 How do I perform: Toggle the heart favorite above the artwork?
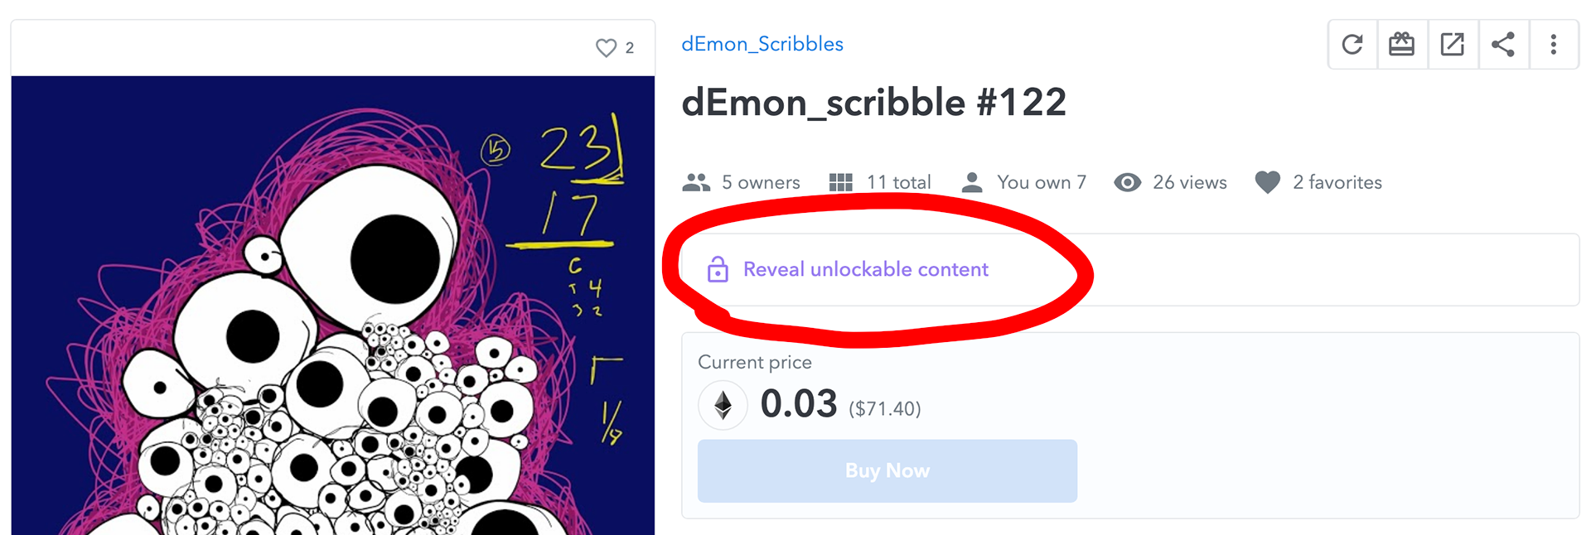tap(607, 48)
